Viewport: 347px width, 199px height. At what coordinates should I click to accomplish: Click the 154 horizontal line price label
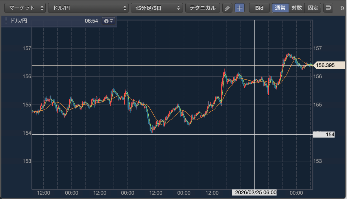(x=324, y=134)
